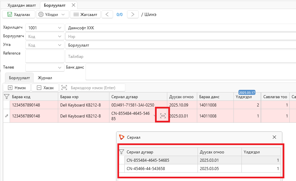The height and width of the screenshot is (181, 296).
Task: Click the Хасах remove row button
Action: [45, 88]
